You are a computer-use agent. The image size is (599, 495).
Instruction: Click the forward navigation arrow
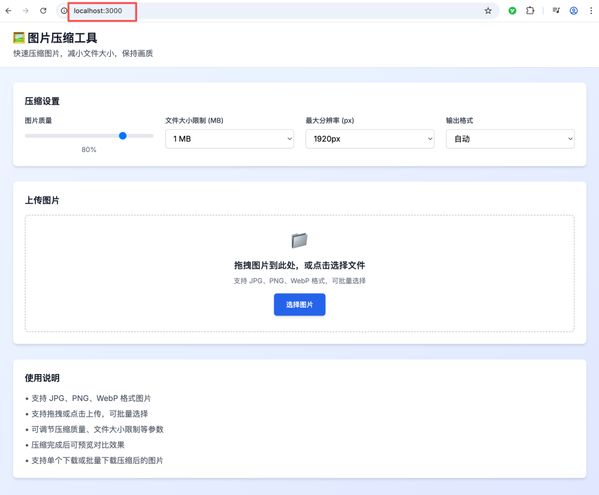(x=25, y=10)
